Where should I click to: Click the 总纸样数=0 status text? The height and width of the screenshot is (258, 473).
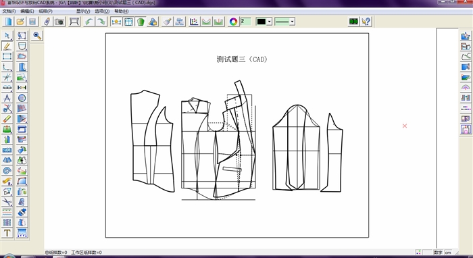click(56, 253)
